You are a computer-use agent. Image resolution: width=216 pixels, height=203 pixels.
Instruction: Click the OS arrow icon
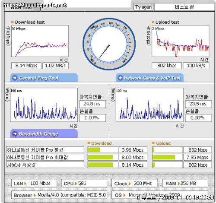[x=124, y=195]
